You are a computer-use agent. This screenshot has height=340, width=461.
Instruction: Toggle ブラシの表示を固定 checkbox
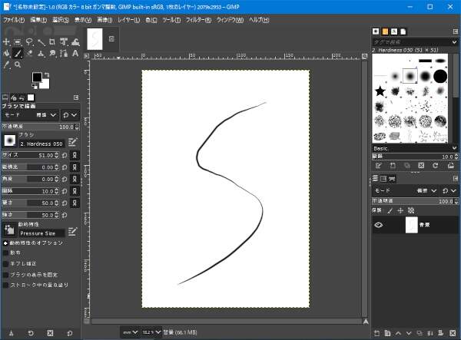[x=6, y=273]
